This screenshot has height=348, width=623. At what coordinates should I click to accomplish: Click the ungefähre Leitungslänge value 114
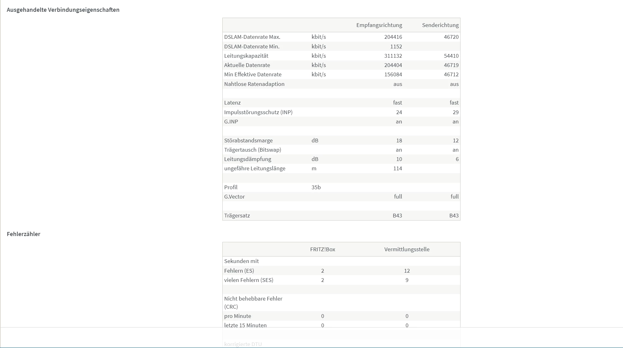(397, 168)
